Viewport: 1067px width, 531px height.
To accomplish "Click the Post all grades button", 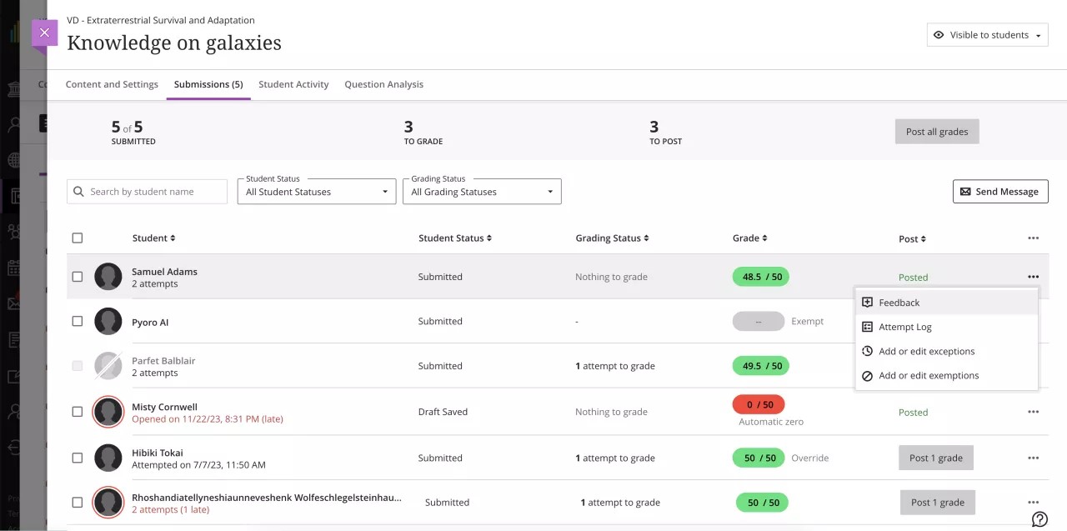I will coord(937,131).
